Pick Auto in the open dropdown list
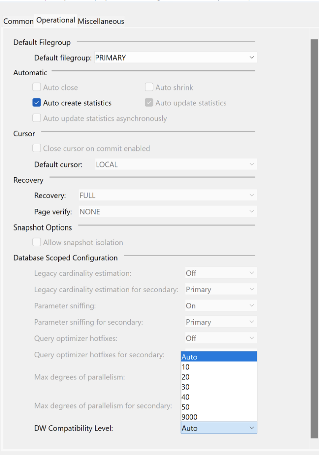Screen dimensions: 319x455 (189, 357)
